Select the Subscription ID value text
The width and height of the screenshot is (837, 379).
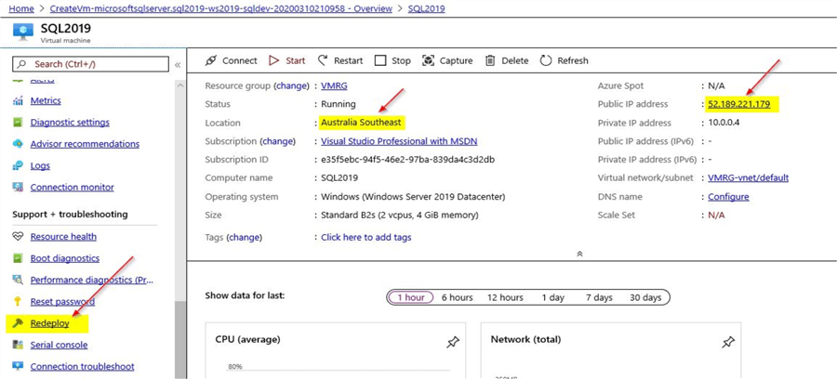tap(408, 160)
